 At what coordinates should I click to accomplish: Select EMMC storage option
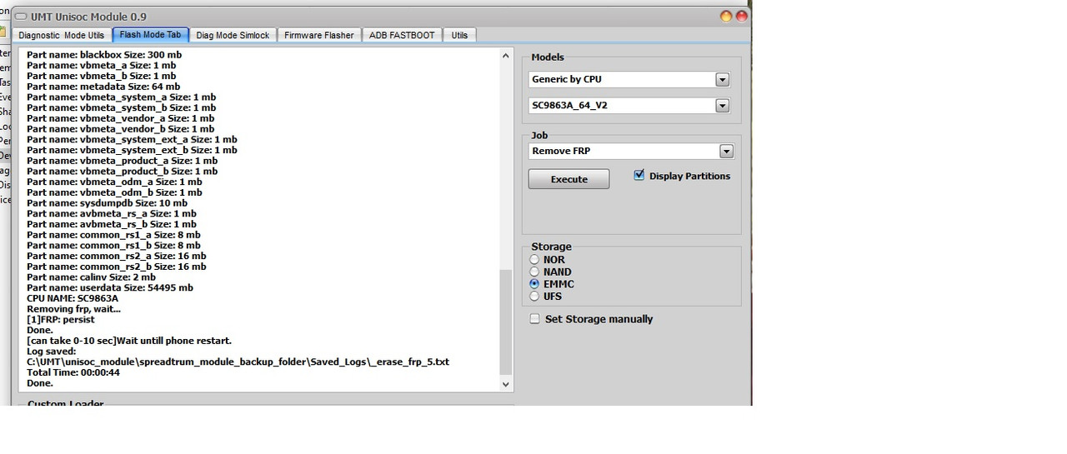(x=535, y=284)
